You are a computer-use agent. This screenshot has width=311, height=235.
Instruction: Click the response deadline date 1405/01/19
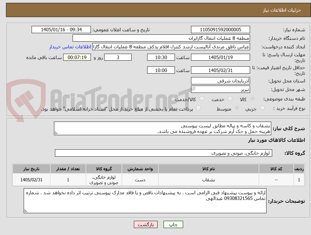click(x=220, y=57)
